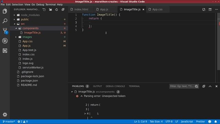Split the editor to the right
This screenshot has width=220, height=124.
210,10
